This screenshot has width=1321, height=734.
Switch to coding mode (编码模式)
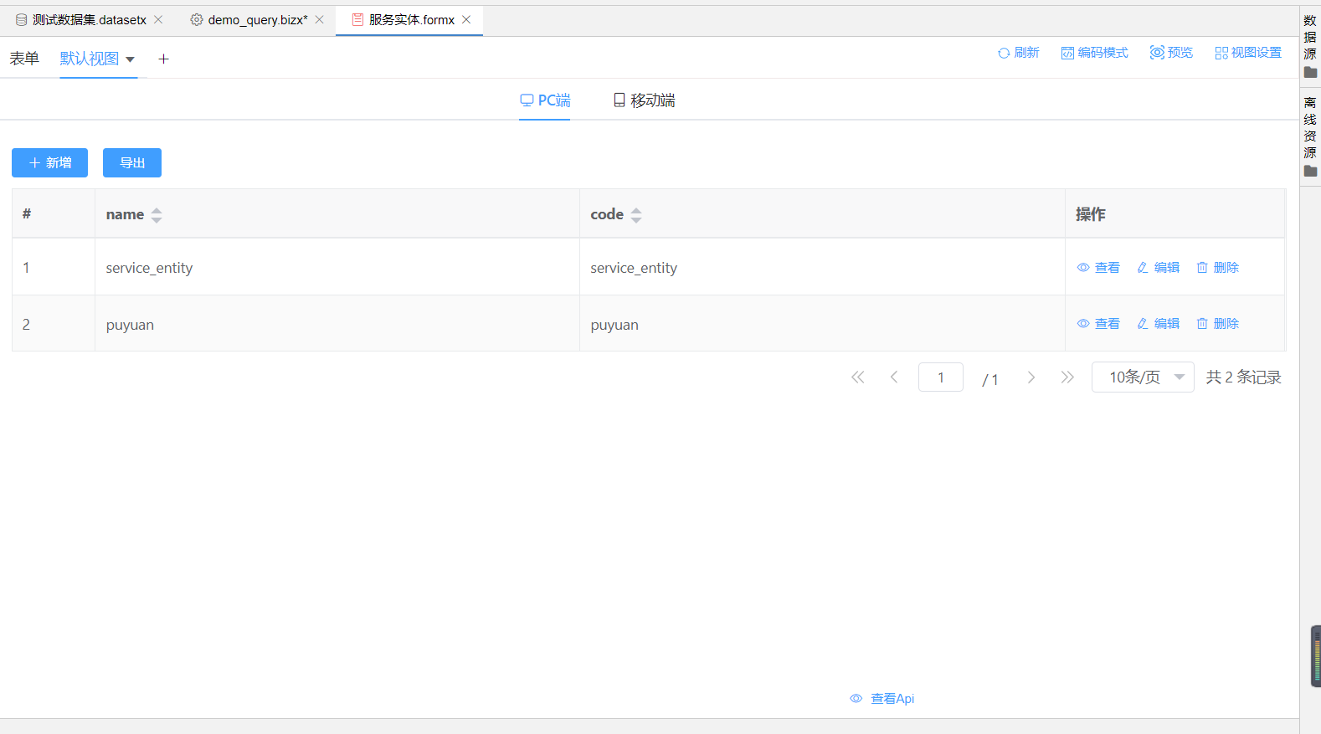[1094, 53]
